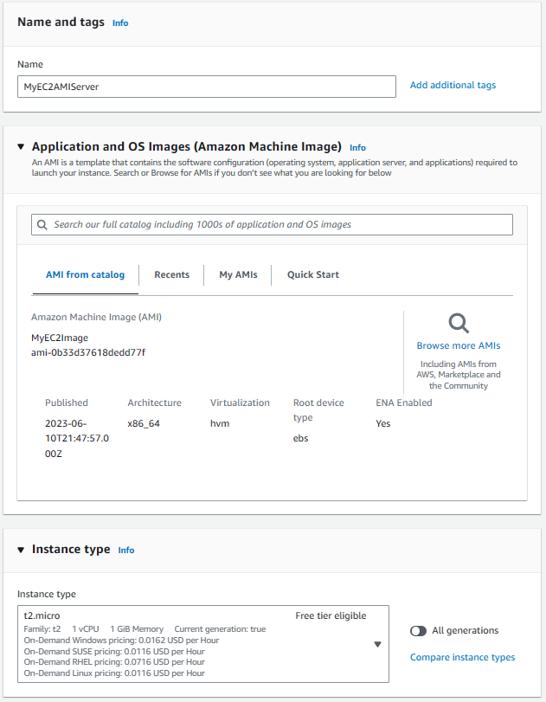
Task: Click the On-Demand SUSE pricing line
Action: (x=114, y=652)
